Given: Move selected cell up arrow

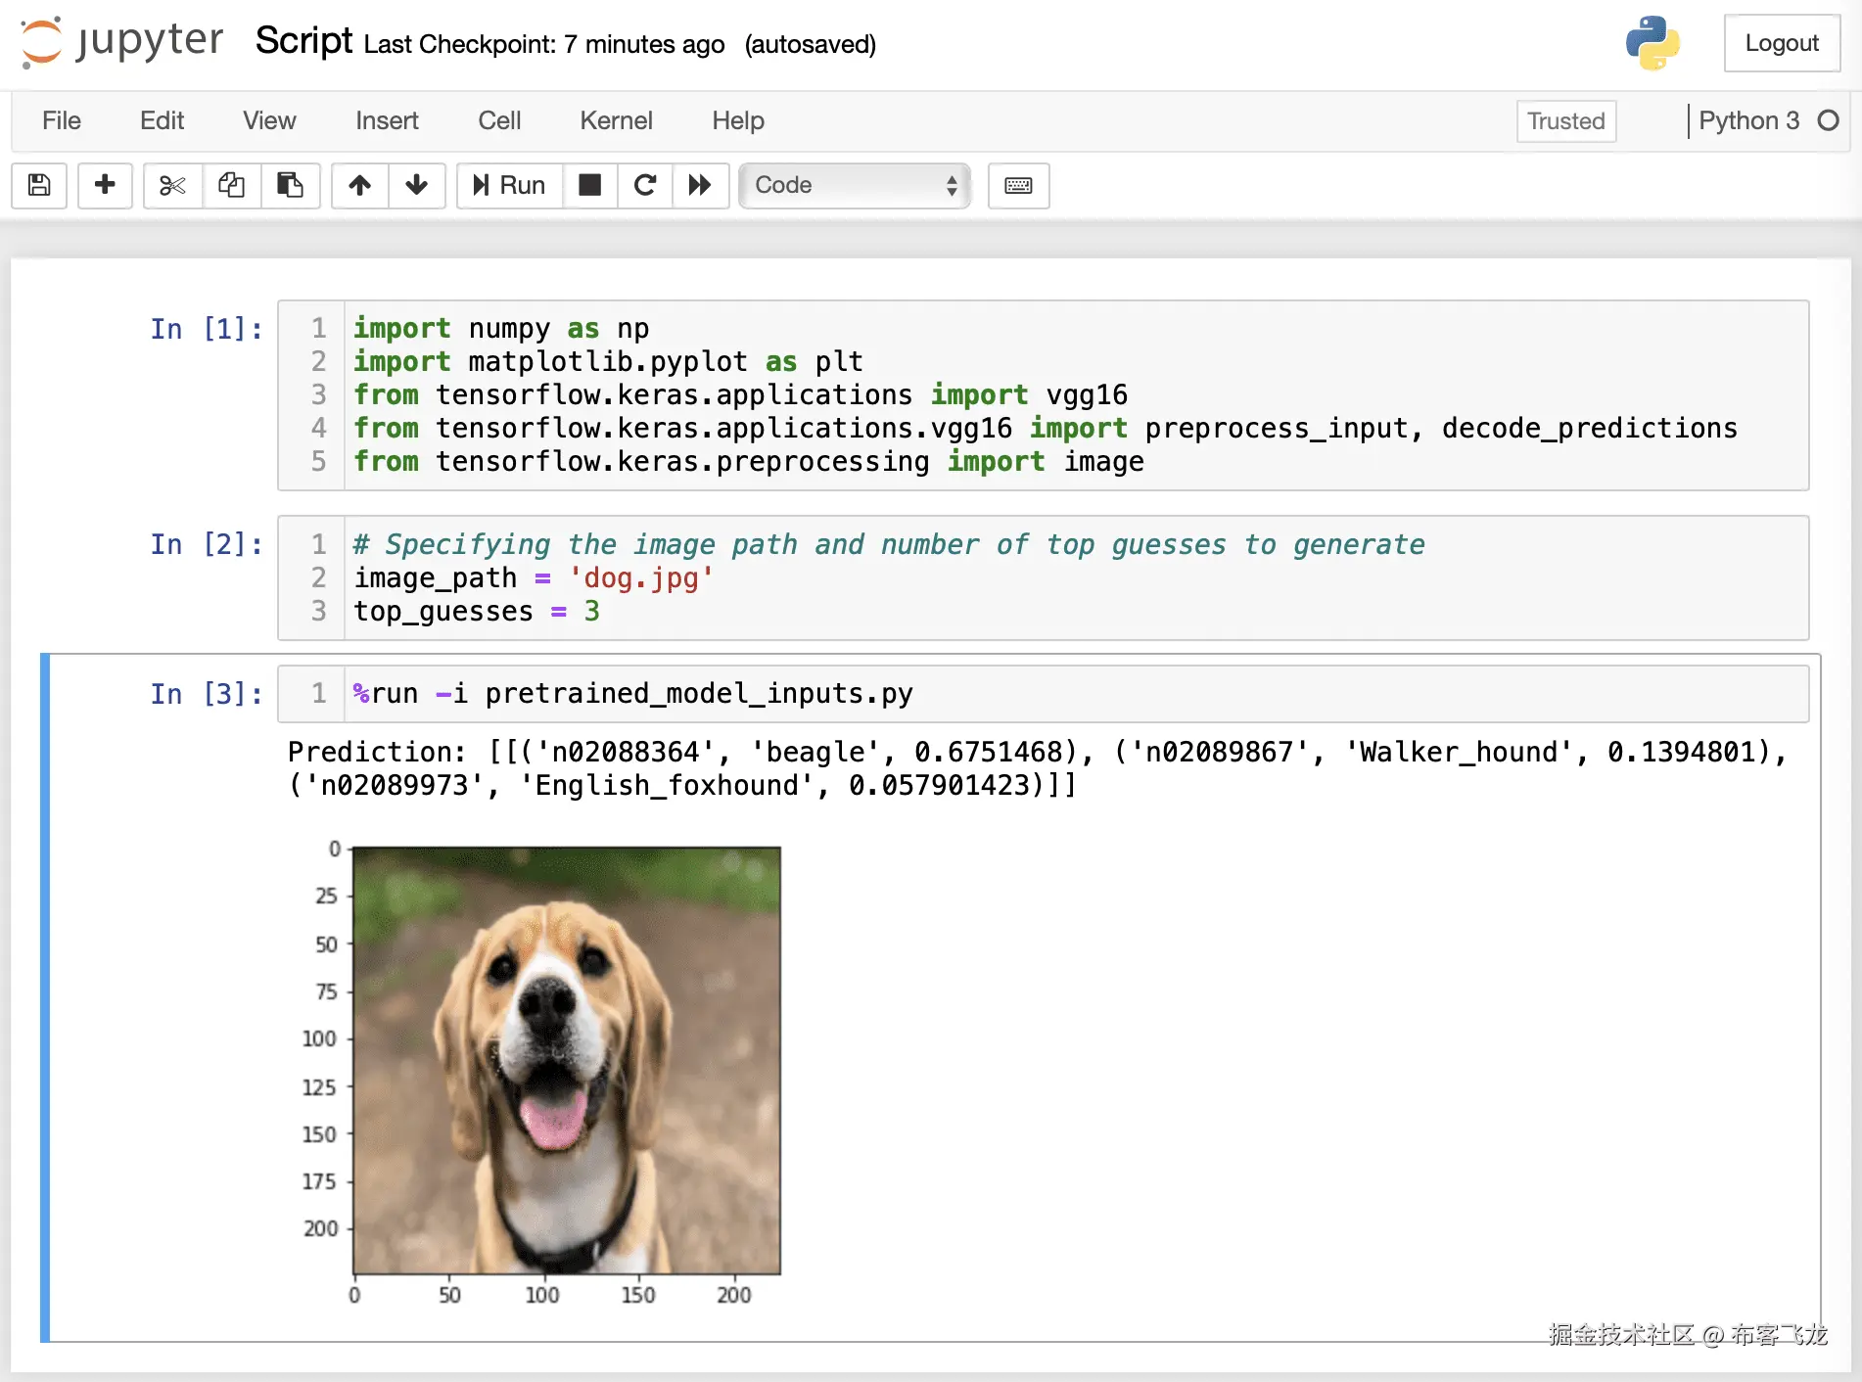Looking at the screenshot, I should pyautogui.click(x=360, y=185).
